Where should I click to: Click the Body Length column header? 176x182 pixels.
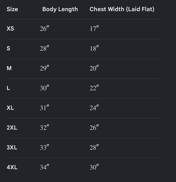tap(60, 9)
